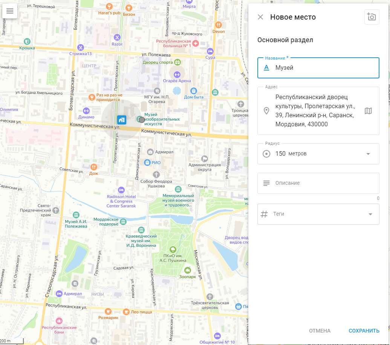The image size is (390, 345).
Task: Select the Harat's pub bar icon
Action: click(x=109, y=6)
